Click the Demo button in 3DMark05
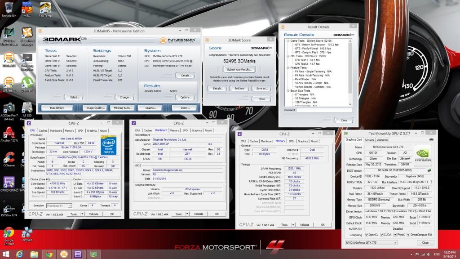460x259 pixels. pyautogui.click(x=185, y=108)
